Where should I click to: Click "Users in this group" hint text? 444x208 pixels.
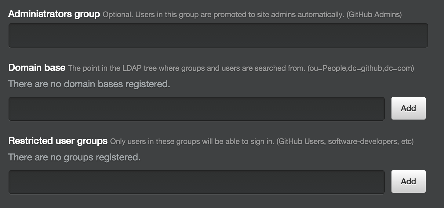164,15
